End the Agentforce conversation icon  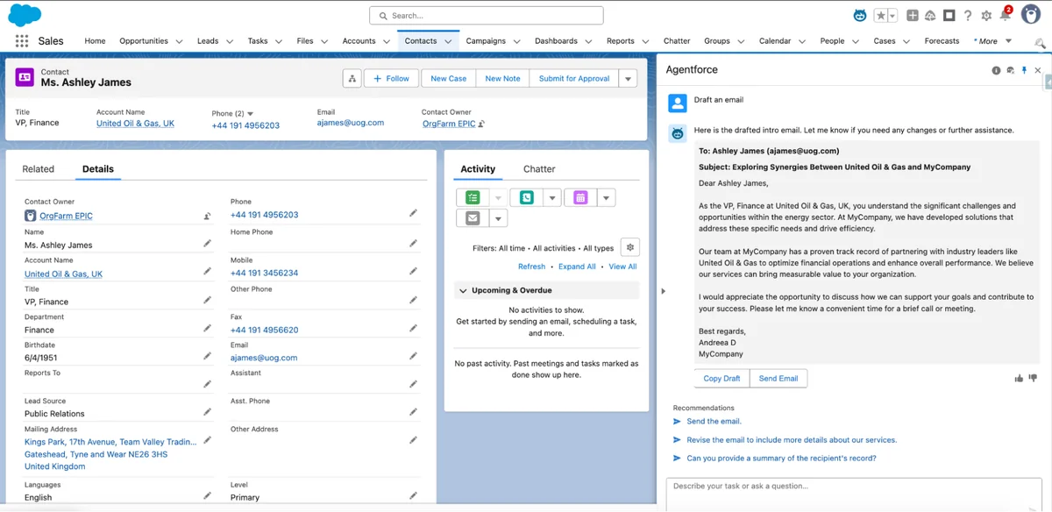1010,70
